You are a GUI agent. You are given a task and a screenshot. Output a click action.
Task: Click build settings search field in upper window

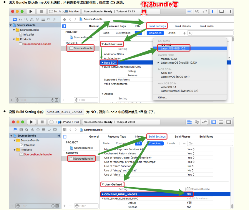click(210, 33)
